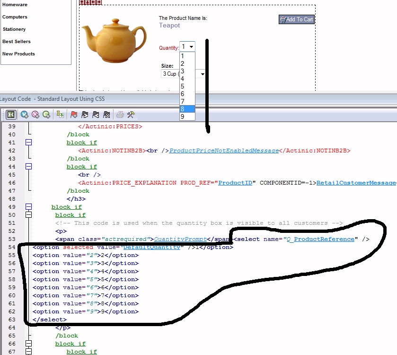Collapse the code block at line 41

(x=29, y=142)
